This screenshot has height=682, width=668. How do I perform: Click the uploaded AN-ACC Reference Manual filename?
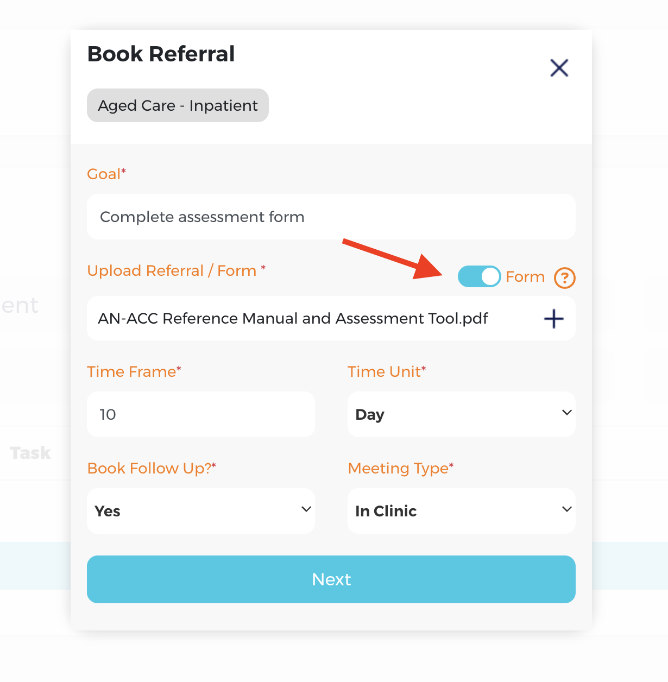point(293,318)
